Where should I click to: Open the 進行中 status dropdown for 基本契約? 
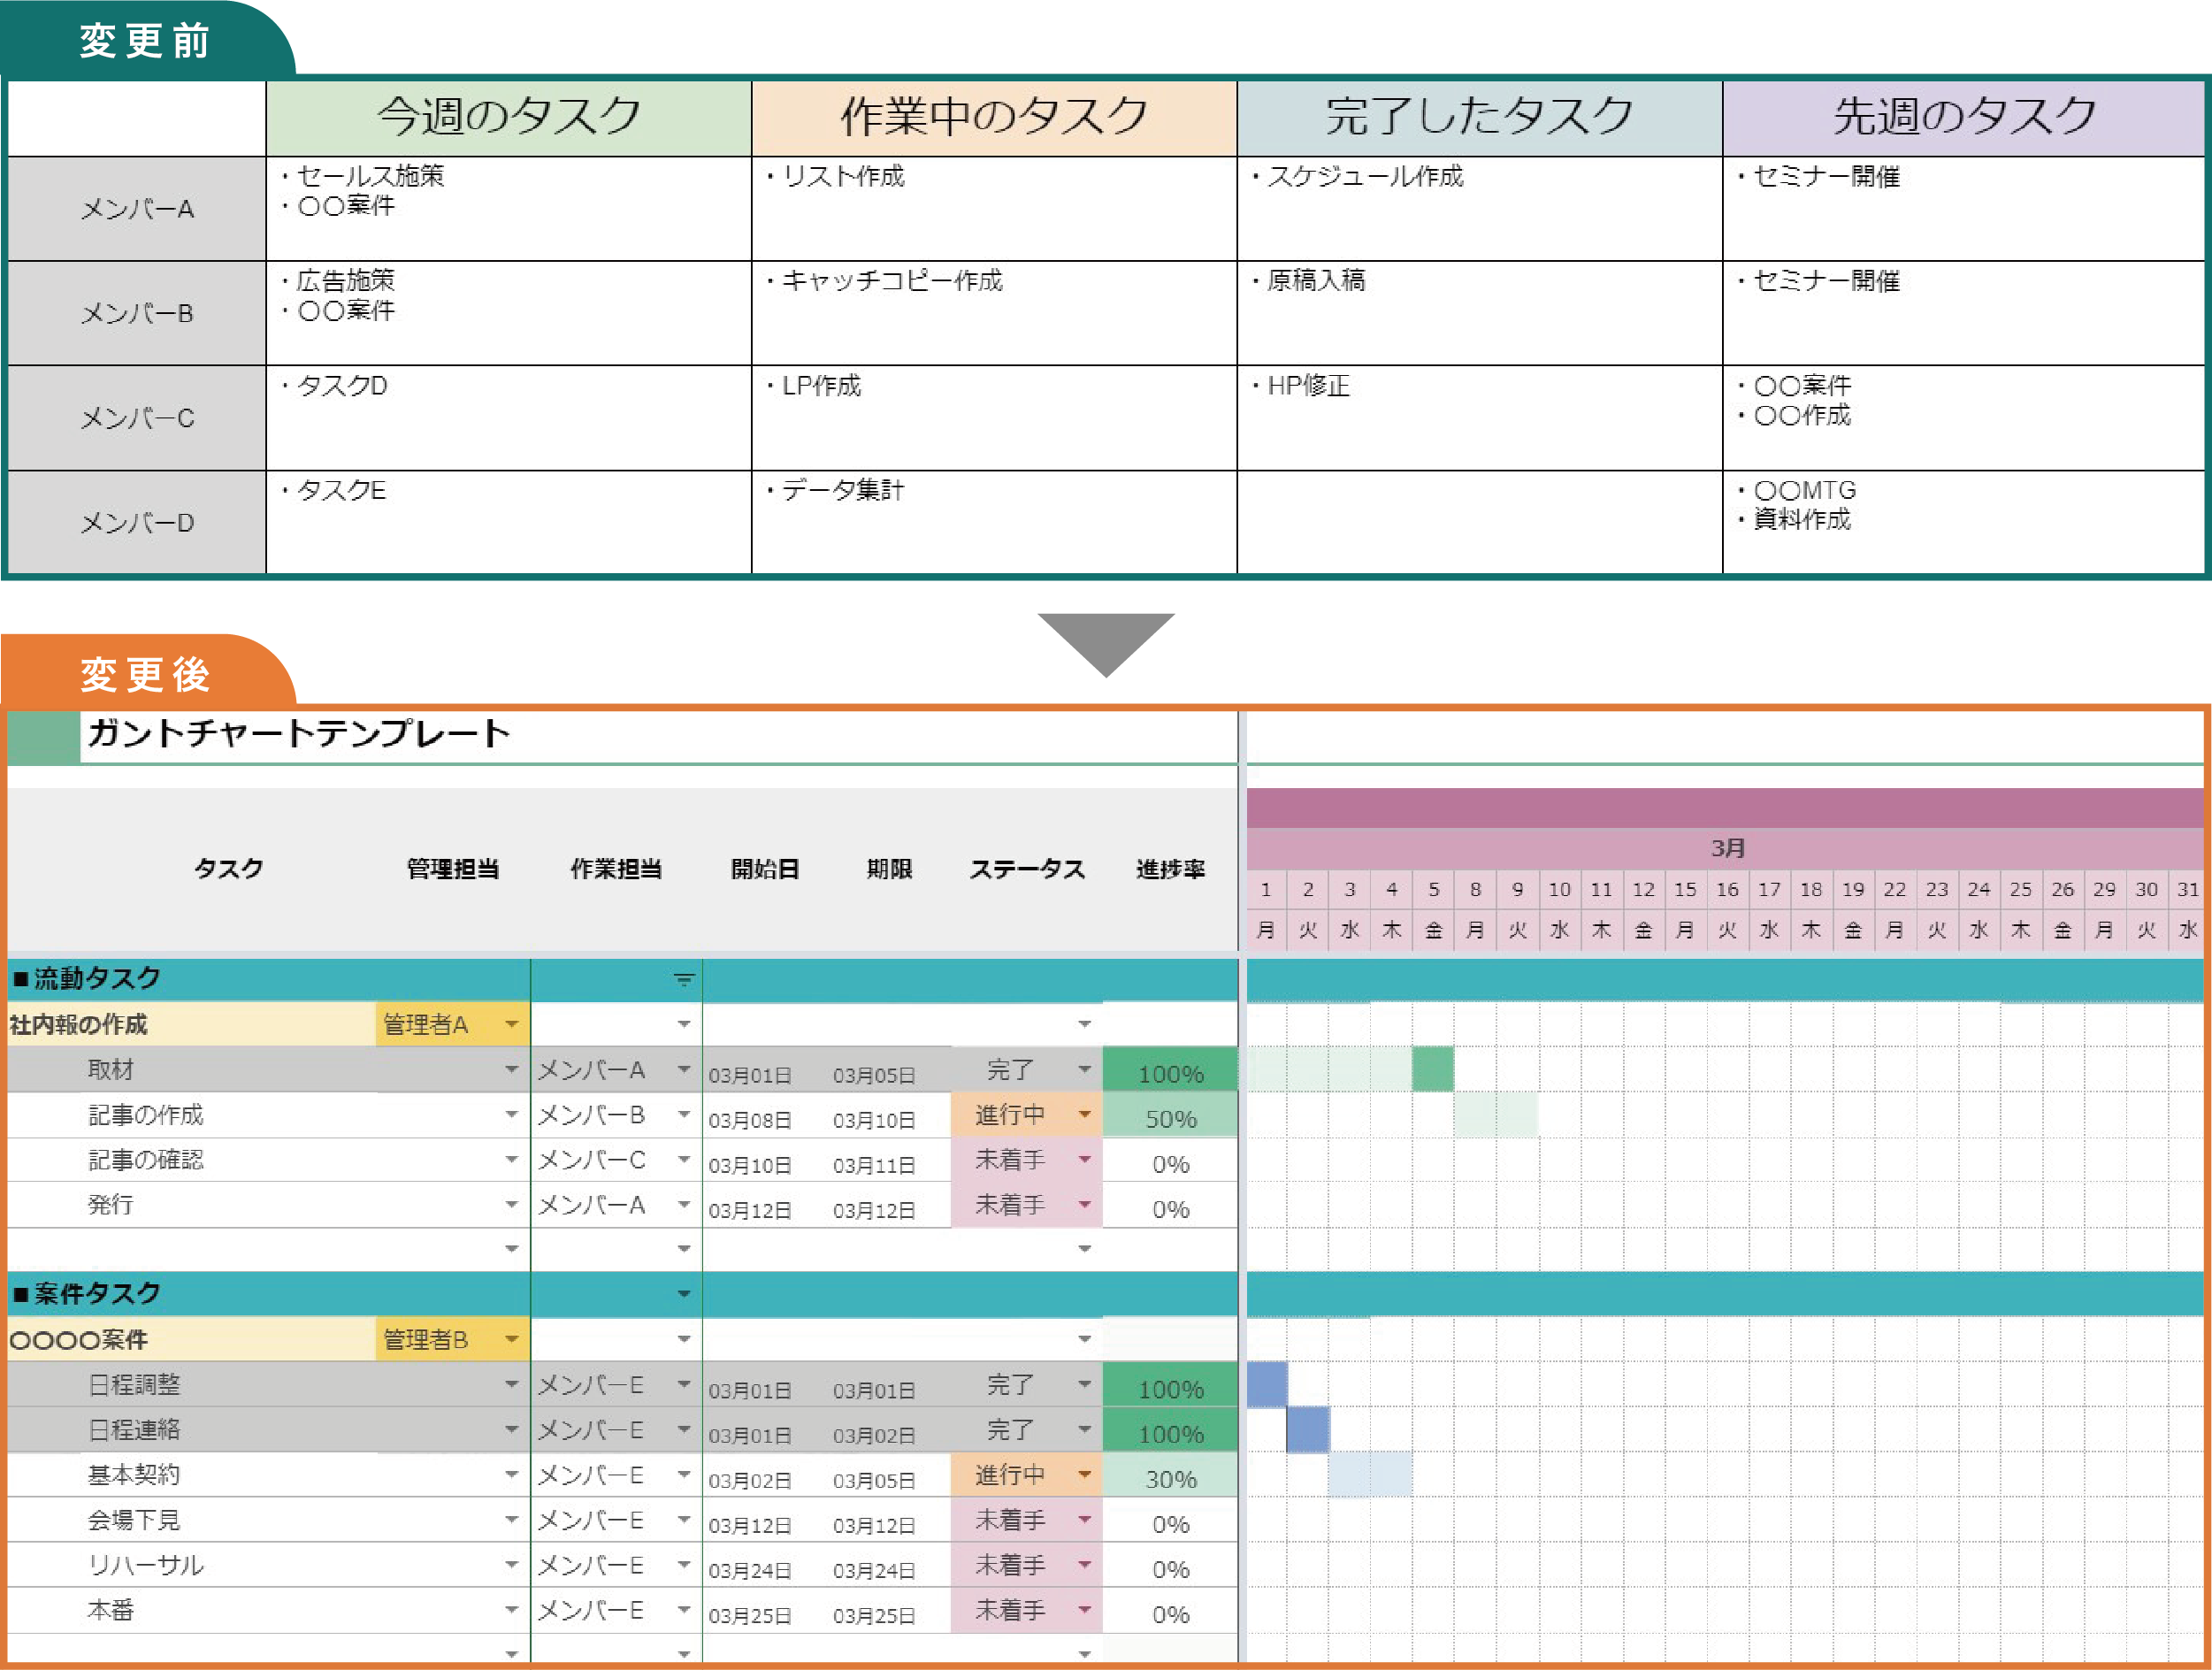pyautogui.click(x=1084, y=1474)
